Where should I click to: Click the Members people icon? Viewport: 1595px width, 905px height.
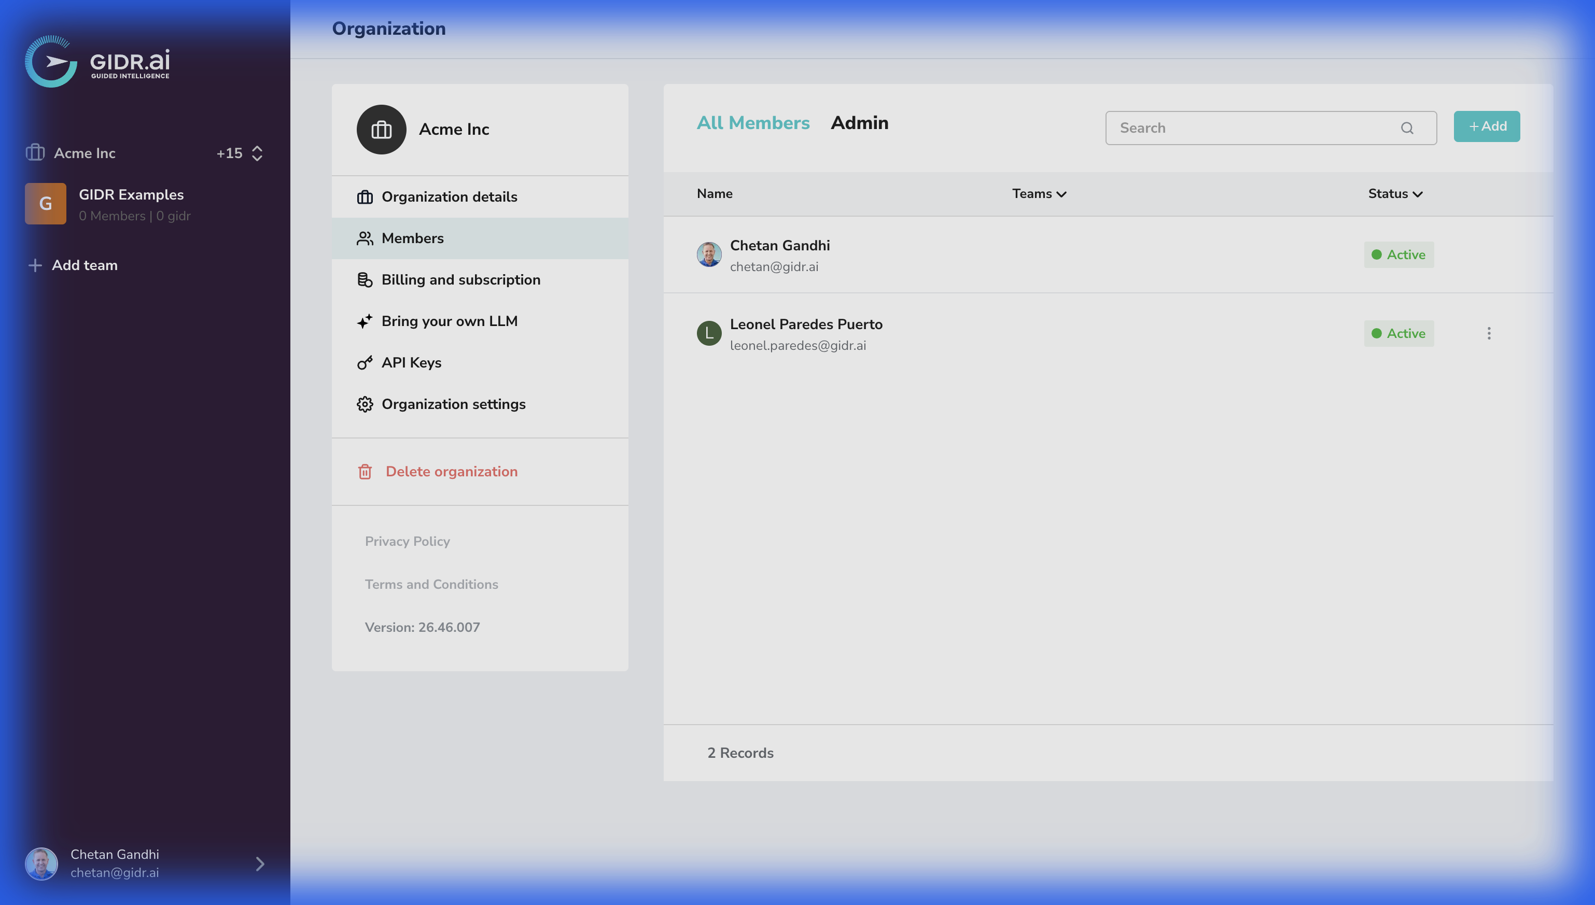click(x=365, y=238)
